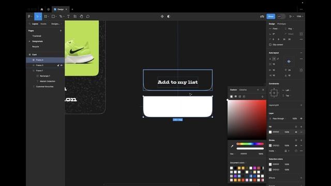Viewport: 331px width, 186px height.
Task: Click the Create component icon
Action: coord(162,16)
